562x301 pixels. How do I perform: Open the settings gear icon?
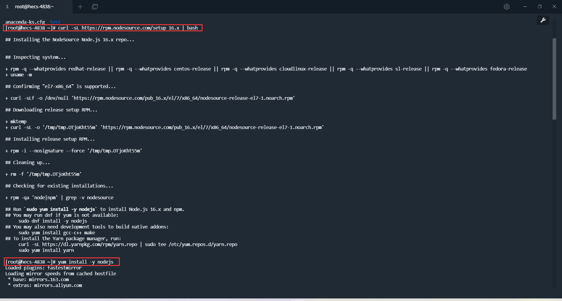click(x=507, y=7)
